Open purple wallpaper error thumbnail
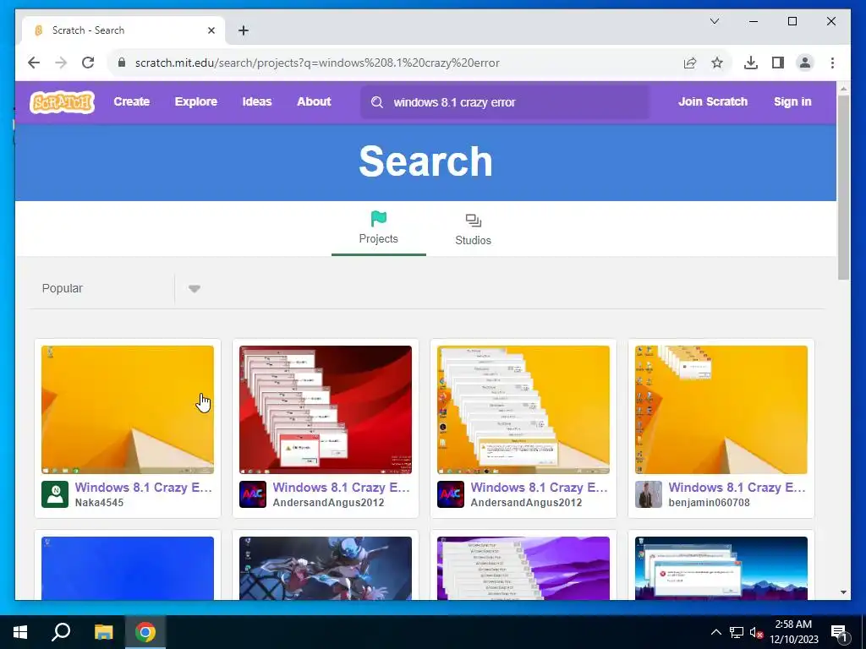The height and width of the screenshot is (649, 866). [523, 569]
